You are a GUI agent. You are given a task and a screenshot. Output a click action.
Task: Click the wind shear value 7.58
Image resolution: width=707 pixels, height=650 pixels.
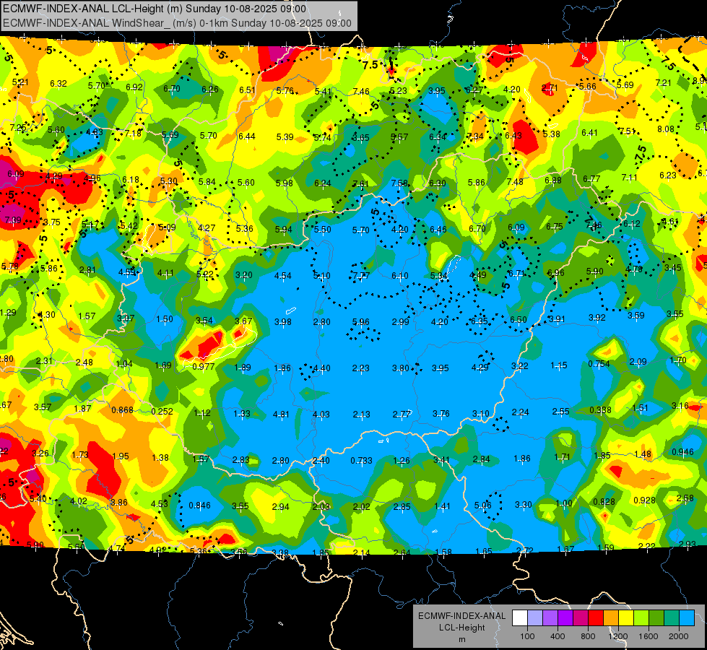point(399,183)
